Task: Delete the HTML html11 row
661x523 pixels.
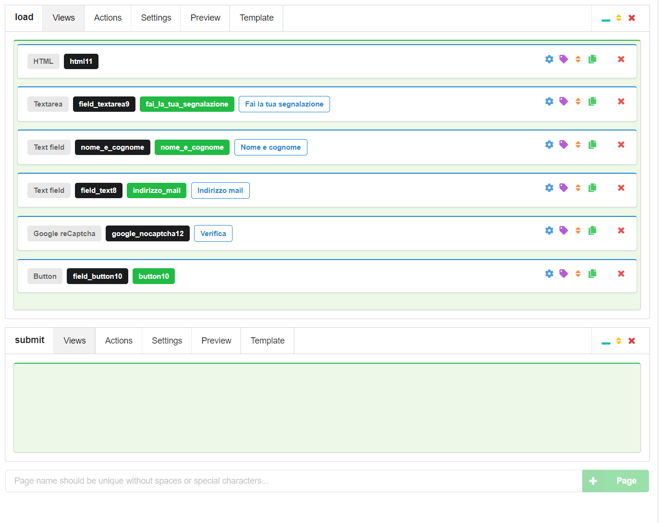Action: coord(621,59)
